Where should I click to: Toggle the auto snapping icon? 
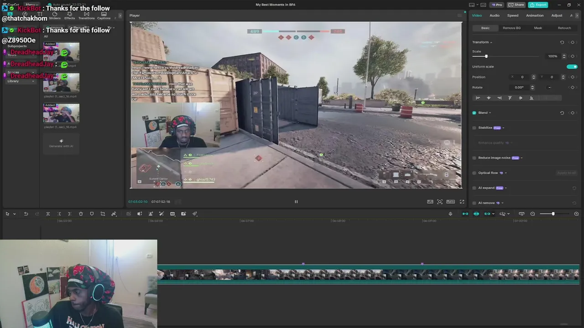pos(476,214)
